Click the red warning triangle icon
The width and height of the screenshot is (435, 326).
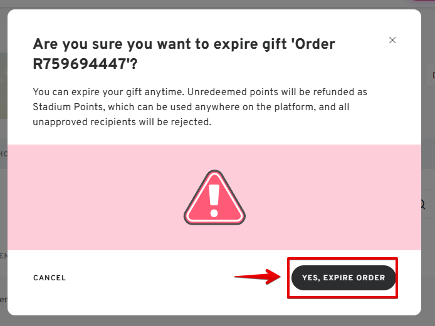tap(214, 198)
